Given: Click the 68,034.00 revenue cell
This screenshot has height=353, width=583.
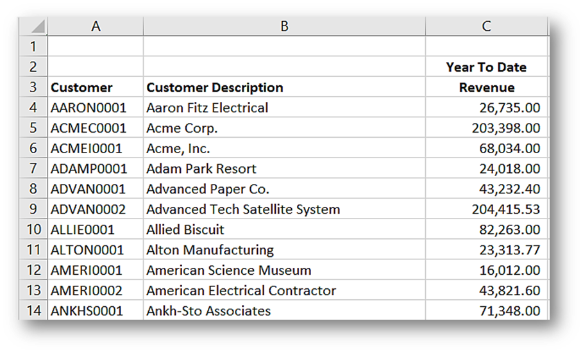Looking at the screenshot, I should (505, 149).
